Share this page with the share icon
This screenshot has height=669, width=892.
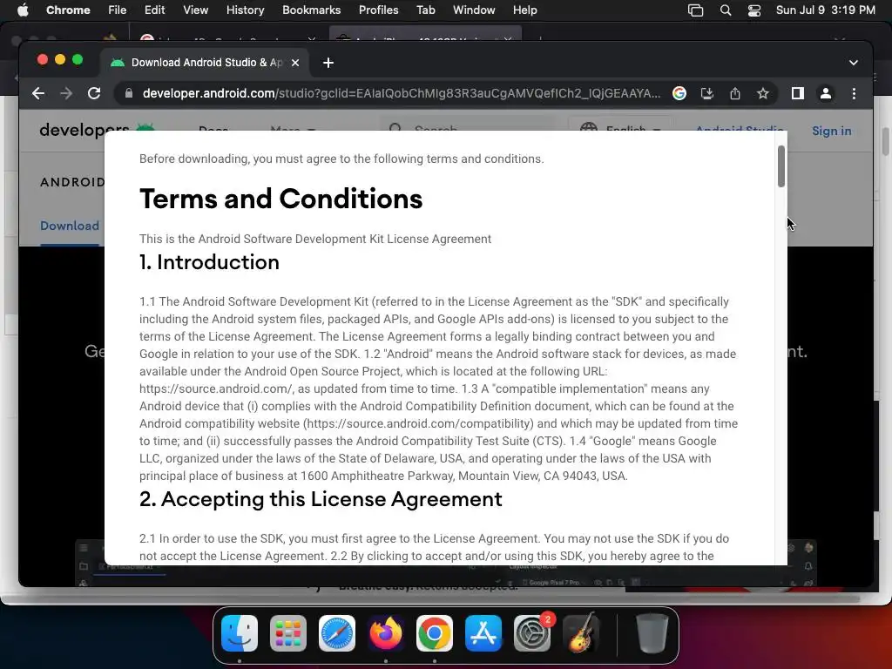735,93
